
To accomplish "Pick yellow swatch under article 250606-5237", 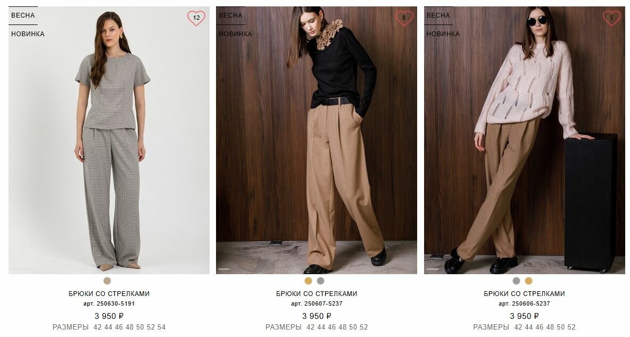I will click(x=528, y=281).
